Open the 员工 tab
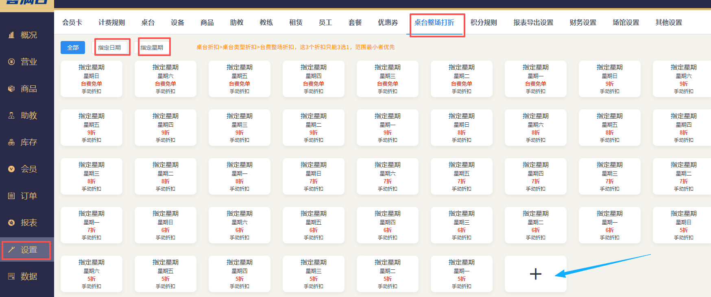 tap(325, 22)
